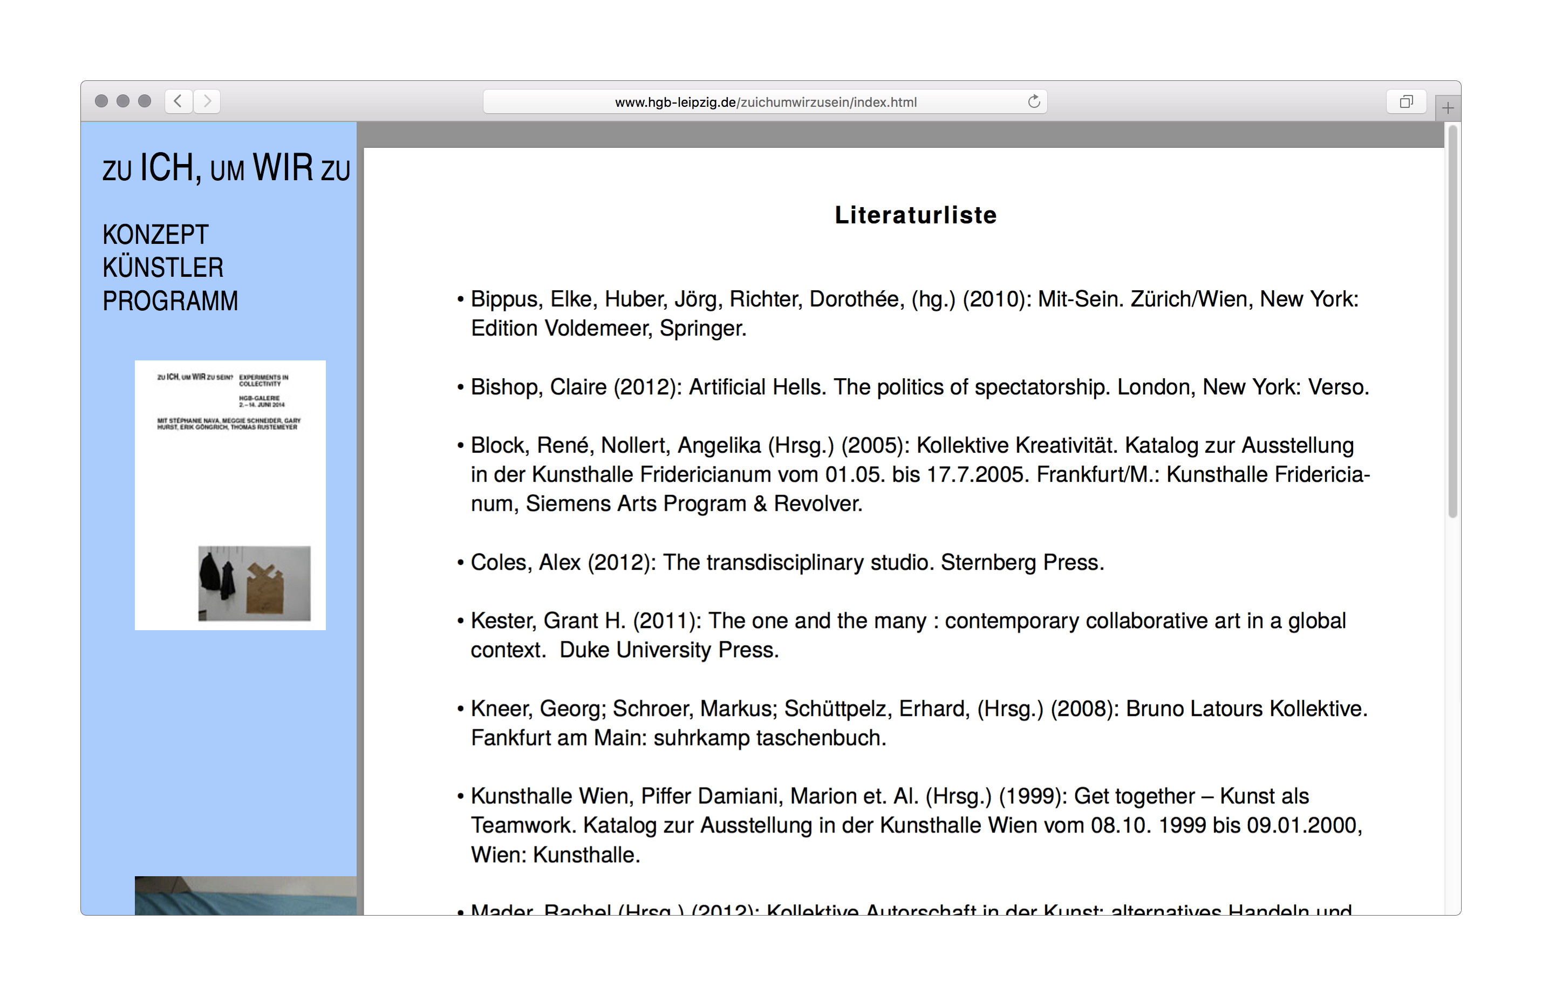Click the 'Coles, Alex (2012)' entry

coord(780,562)
